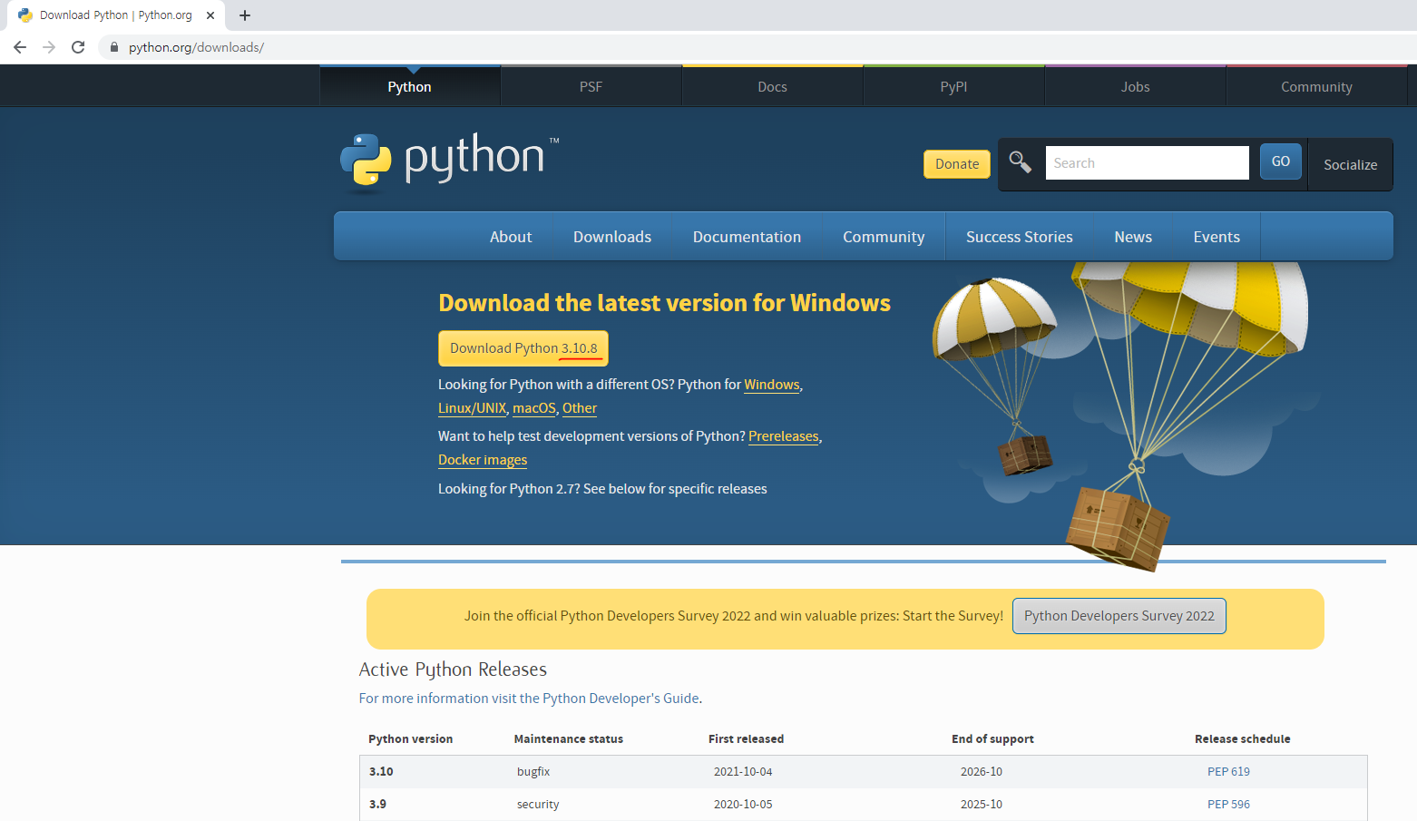Click the Active Python Releases heading

pyautogui.click(x=453, y=670)
